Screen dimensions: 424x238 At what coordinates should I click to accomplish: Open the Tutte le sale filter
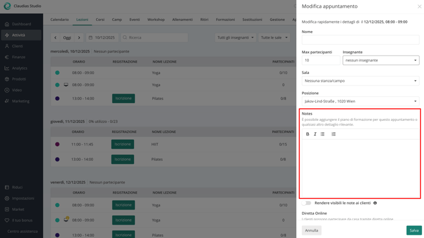click(x=274, y=37)
